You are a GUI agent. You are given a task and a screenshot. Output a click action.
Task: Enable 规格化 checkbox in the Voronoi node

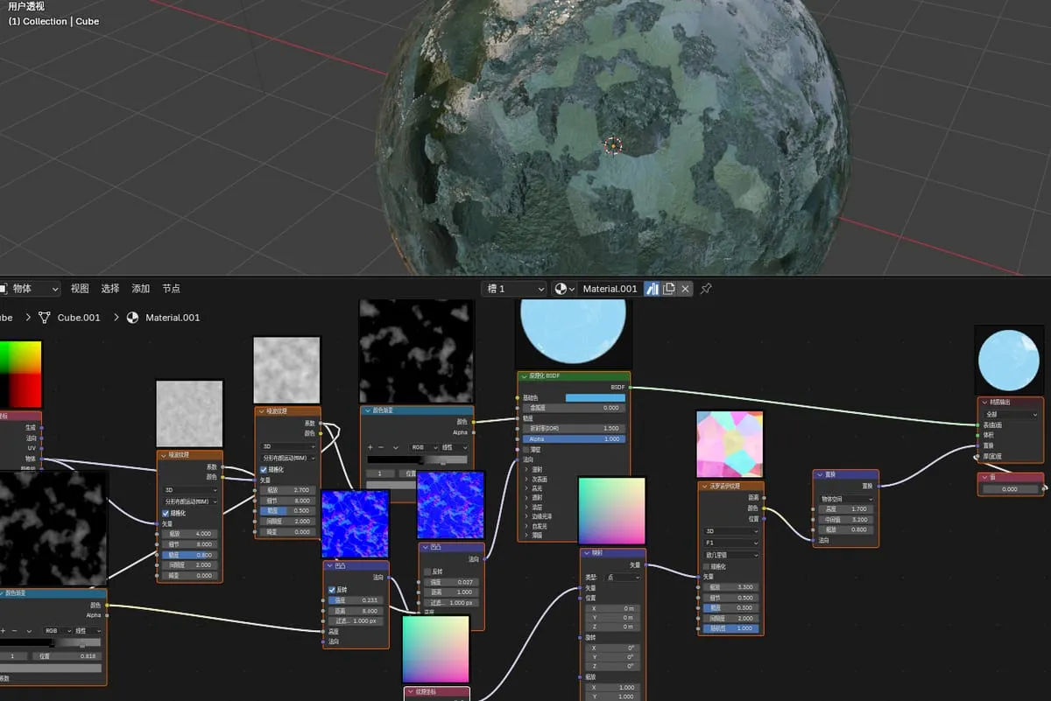(x=707, y=566)
